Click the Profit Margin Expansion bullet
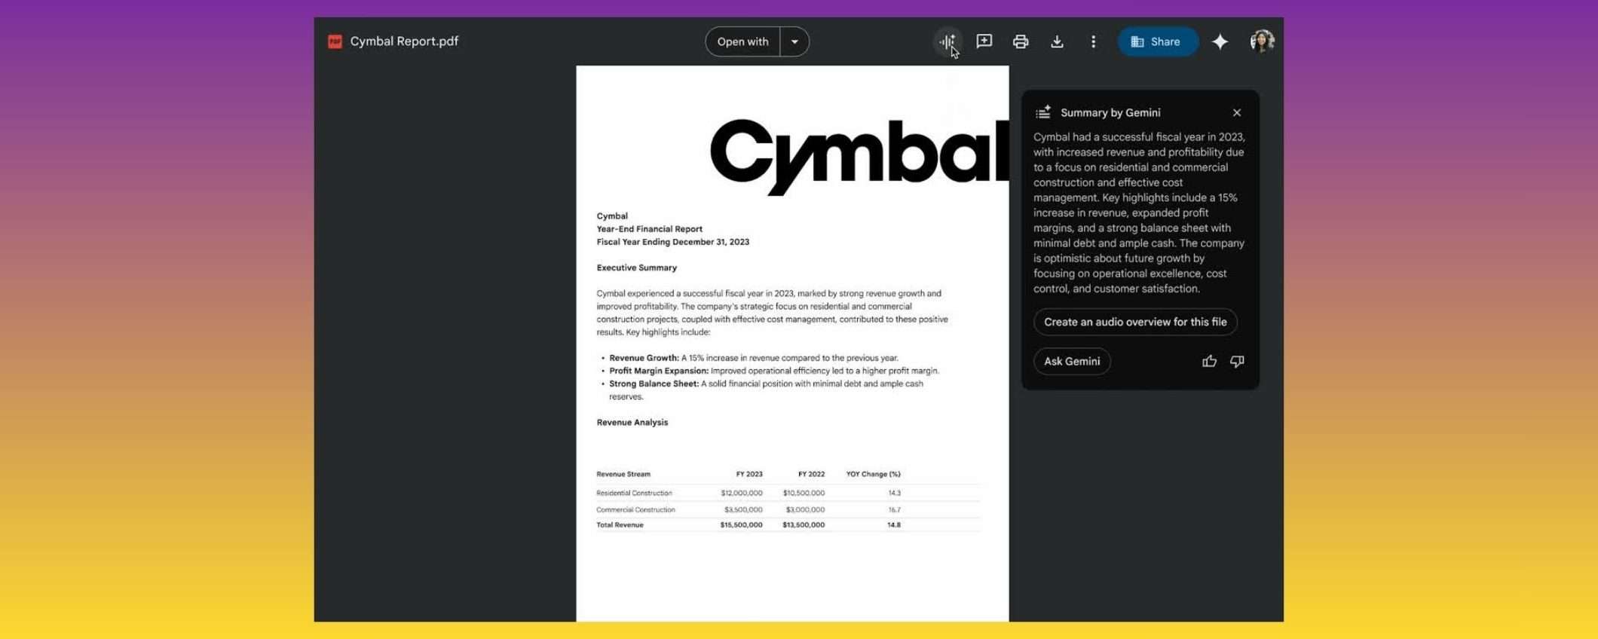The width and height of the screenshot is (1598, 639). click(x=774, y=371)
